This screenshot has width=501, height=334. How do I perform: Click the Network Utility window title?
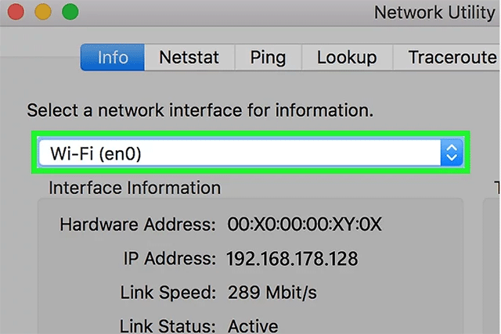434,13
